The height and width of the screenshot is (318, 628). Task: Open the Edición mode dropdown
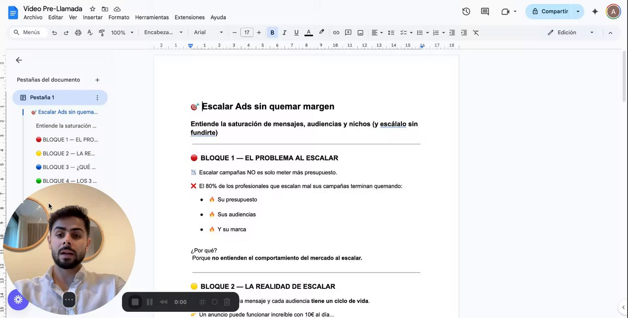click(570, 33)
